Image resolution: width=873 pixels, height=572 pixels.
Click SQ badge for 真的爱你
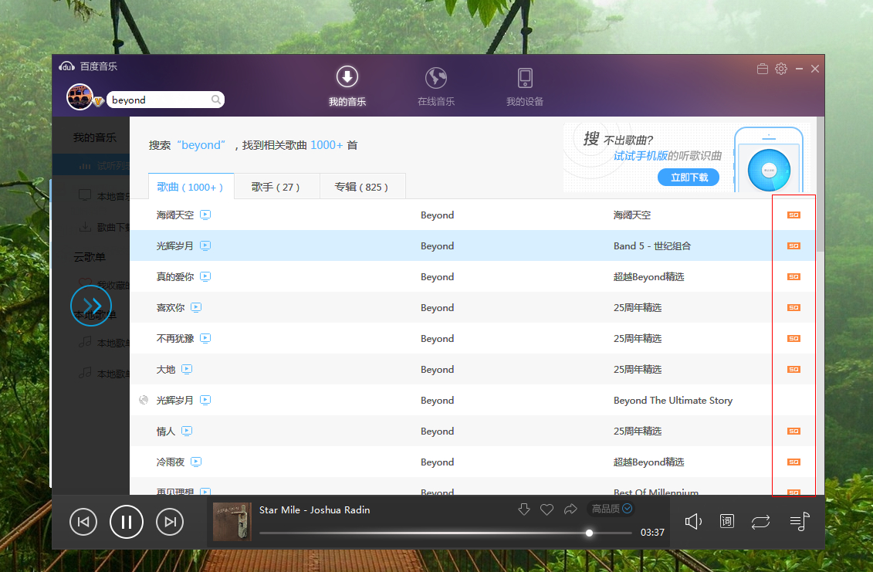[x=793, y=277]
